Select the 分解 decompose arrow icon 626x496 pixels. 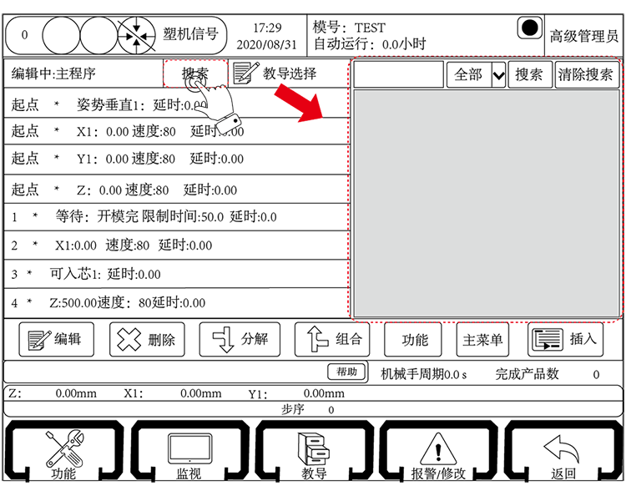[221, 340]
